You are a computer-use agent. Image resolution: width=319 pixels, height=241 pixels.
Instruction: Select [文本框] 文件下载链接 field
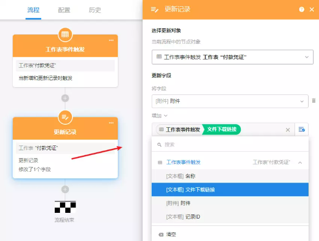tap(230, 189)
